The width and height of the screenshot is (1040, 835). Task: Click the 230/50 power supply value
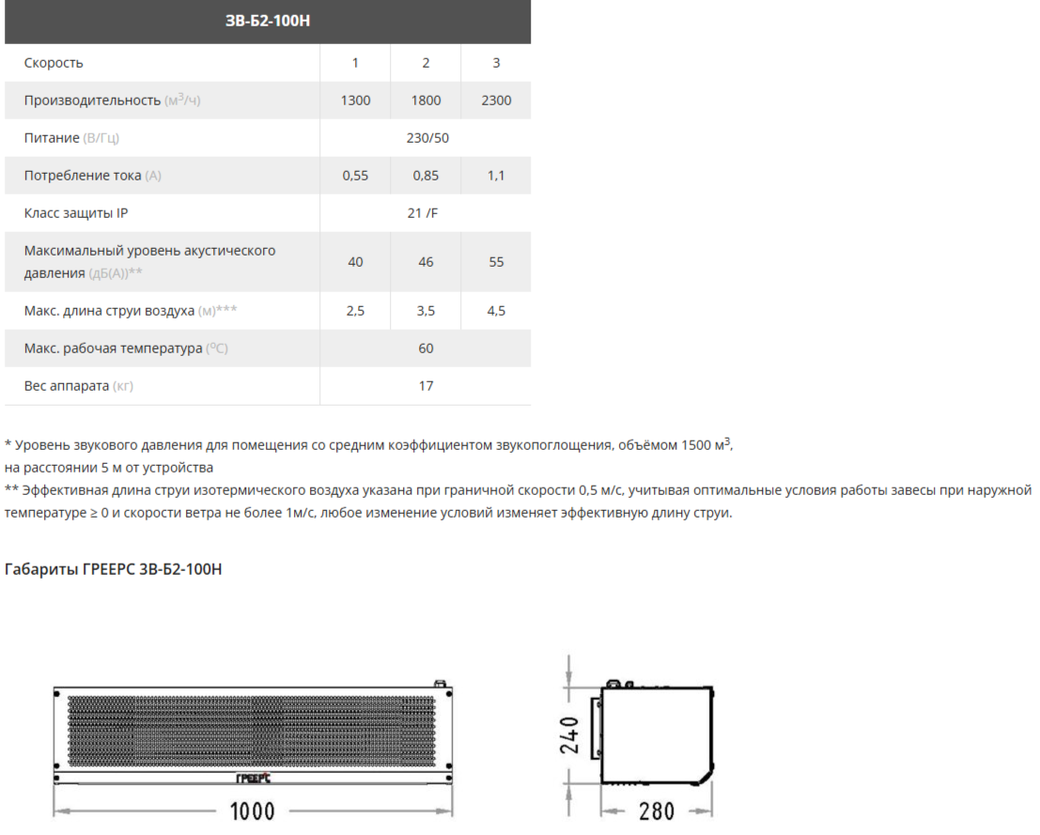[x=427, y=138]
